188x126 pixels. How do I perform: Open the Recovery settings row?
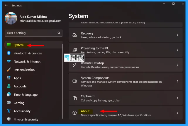click(126, 35)
